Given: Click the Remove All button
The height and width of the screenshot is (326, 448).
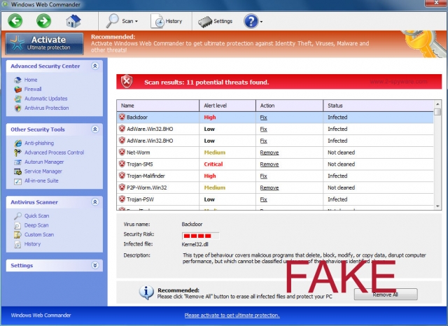Looking at the screenshot, I should pyautogui.click(x=386, y=295).
